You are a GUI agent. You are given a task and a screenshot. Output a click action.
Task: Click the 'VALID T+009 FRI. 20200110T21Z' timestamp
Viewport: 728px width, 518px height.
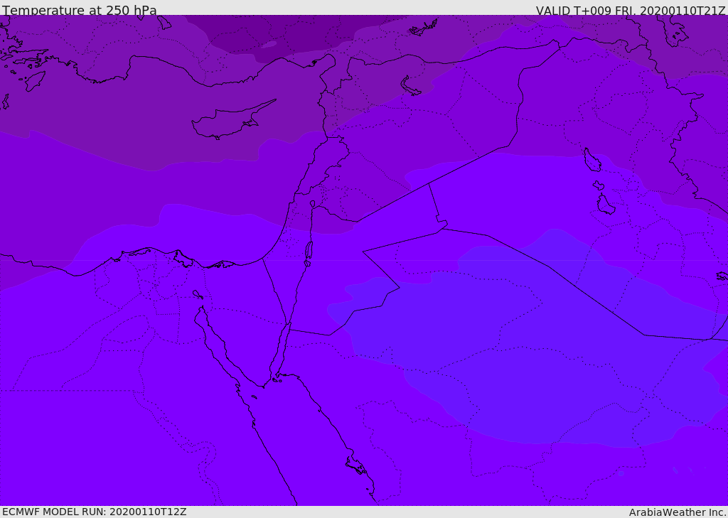point(630,11)
